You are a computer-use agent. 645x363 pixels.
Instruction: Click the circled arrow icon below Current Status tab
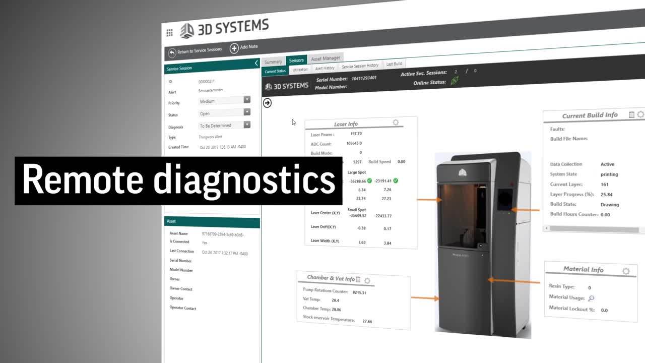267,103
